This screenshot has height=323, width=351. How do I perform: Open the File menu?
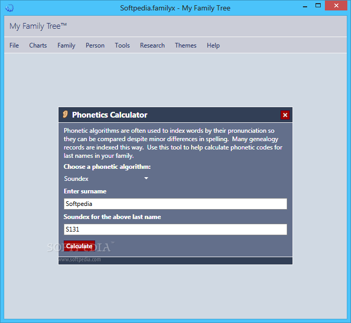coord(14,45)
